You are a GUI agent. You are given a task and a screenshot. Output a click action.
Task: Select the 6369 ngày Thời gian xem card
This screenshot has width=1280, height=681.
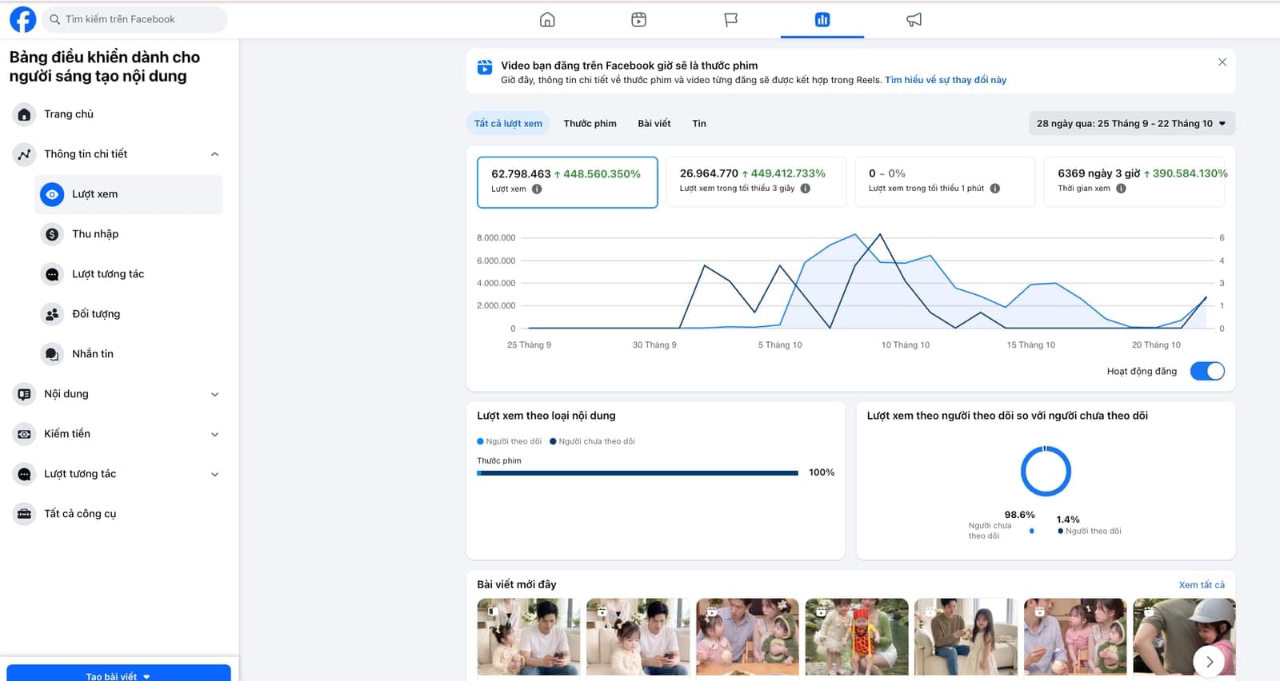tap(1134, 182)
